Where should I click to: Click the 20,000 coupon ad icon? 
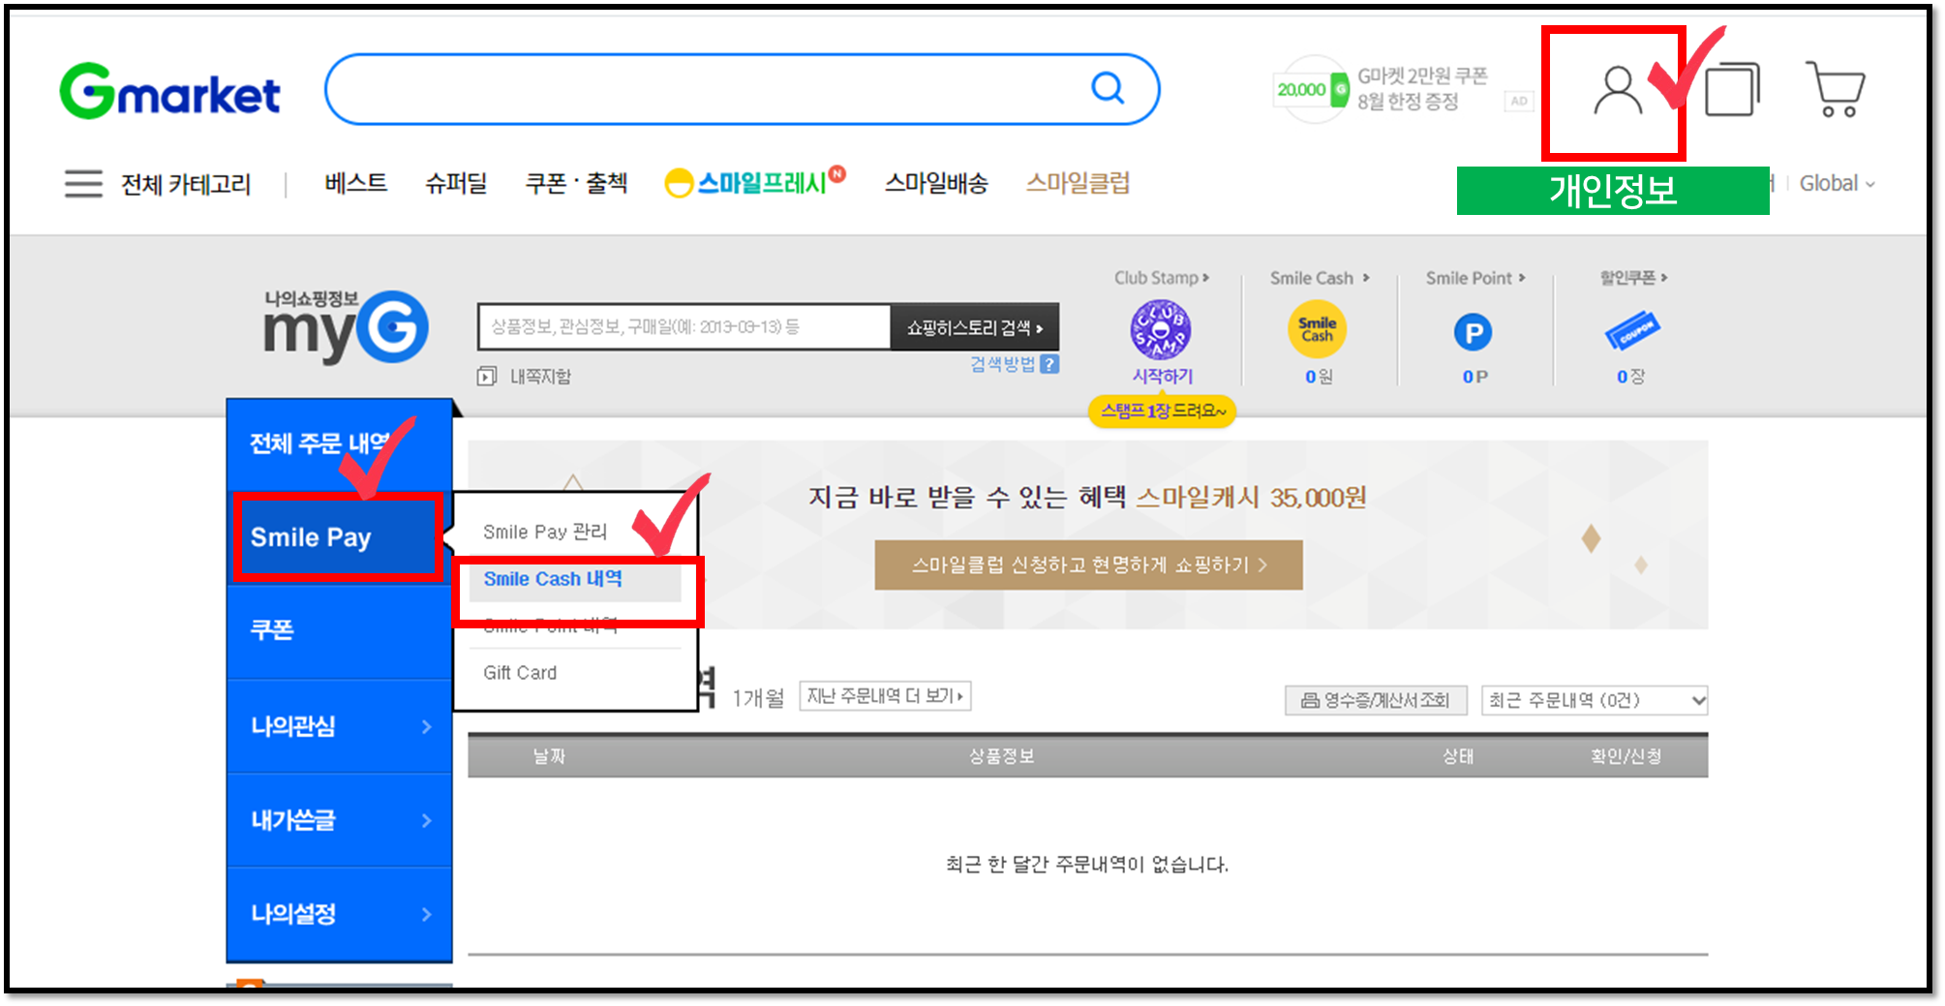[1313, 90]
